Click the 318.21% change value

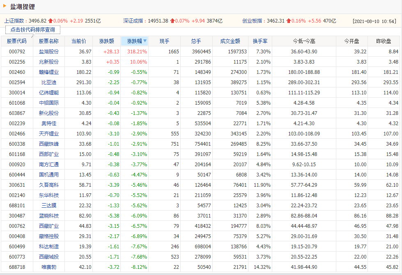(137, 52)
